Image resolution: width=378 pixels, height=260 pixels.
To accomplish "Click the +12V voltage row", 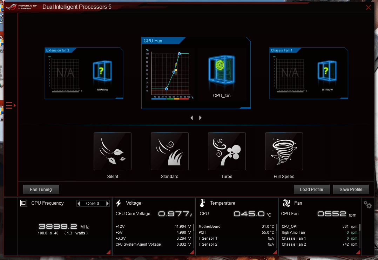I will click(x=153, y=226).
